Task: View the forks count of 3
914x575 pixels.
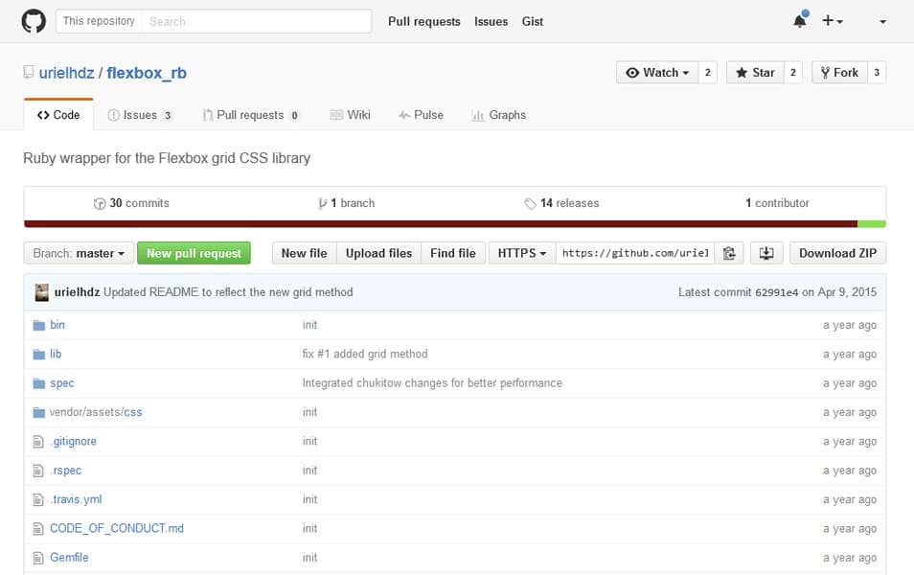Action: click(x=877, y=72)
